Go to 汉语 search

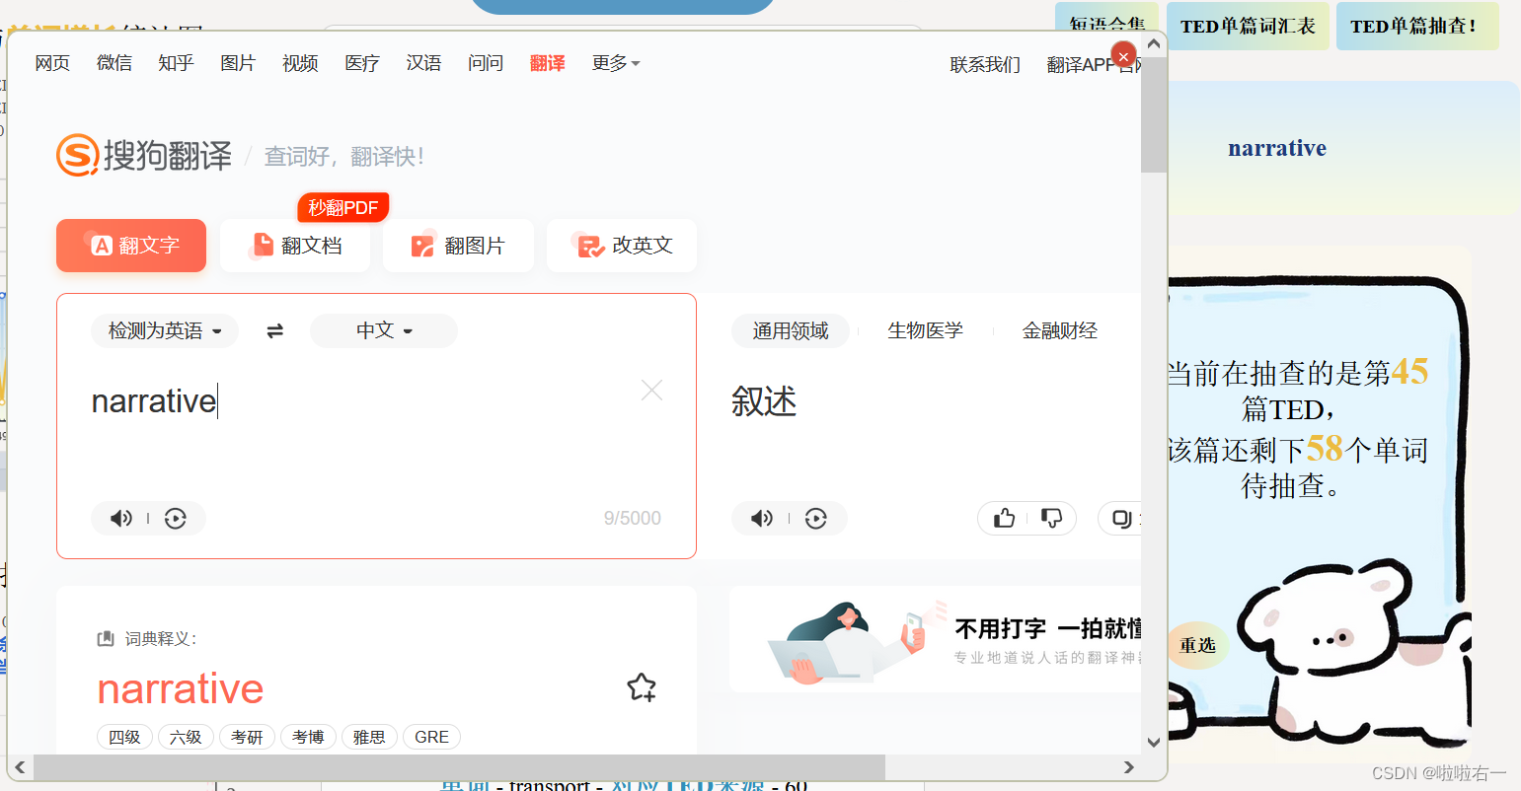(423, 63)
